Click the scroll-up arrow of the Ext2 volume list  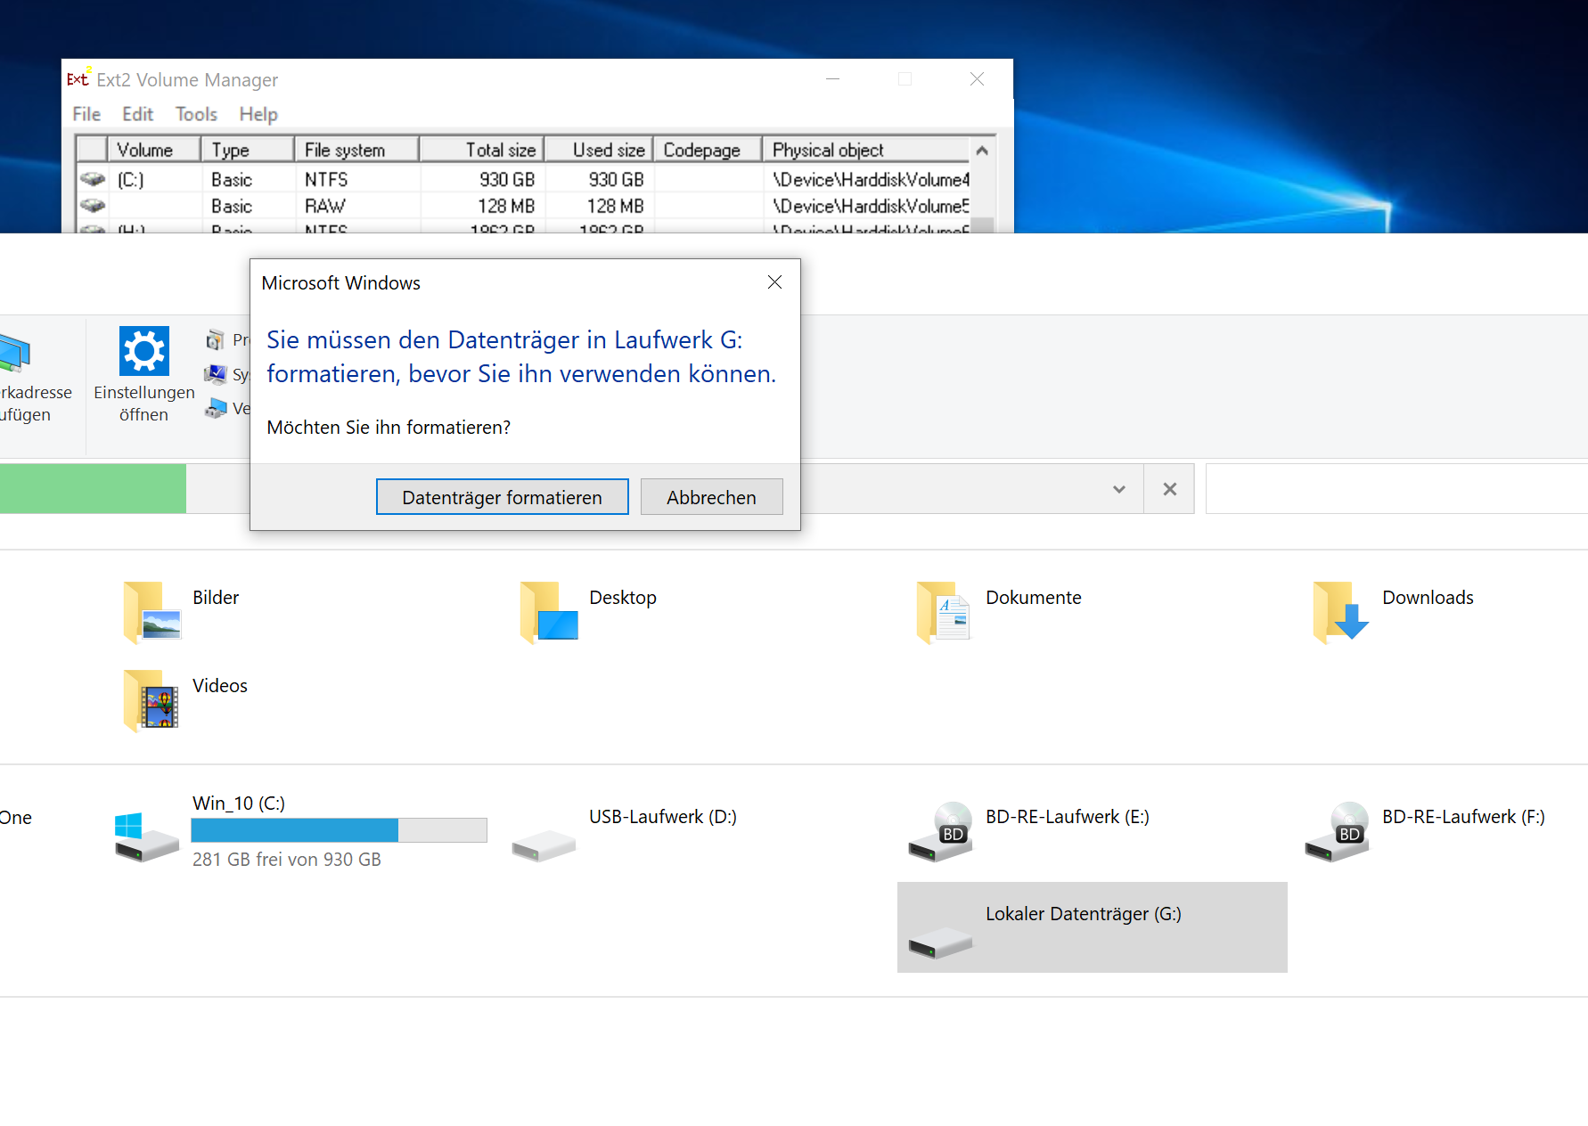[982, 151]
